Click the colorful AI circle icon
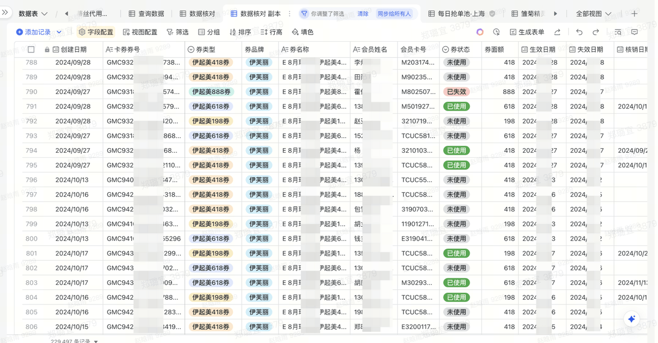The height and width of the screenshot is (343, 658). pyautogui.click(x=480, y=32)
